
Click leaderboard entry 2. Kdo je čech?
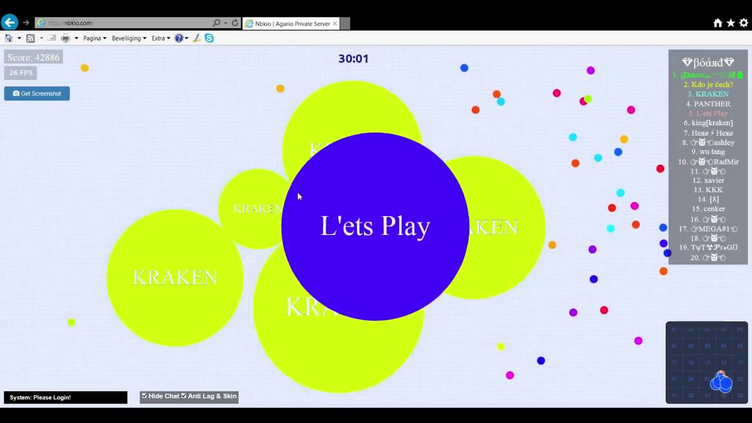pyautogui.click(x=708, y=85)
